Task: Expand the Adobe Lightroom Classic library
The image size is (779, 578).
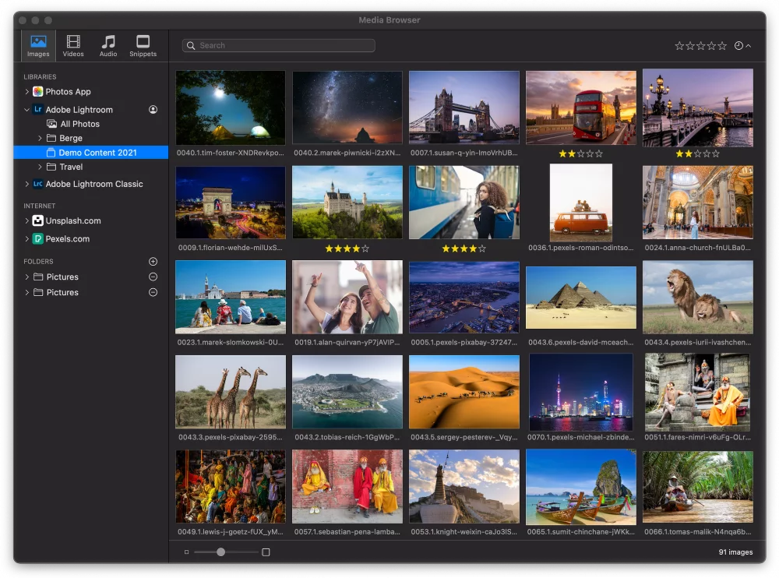Action: (27, 185)
